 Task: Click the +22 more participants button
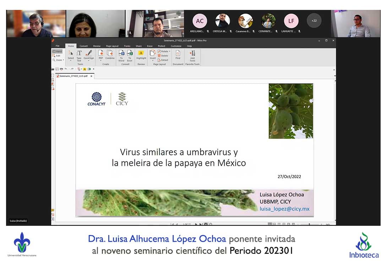click(x=314, y=21)
